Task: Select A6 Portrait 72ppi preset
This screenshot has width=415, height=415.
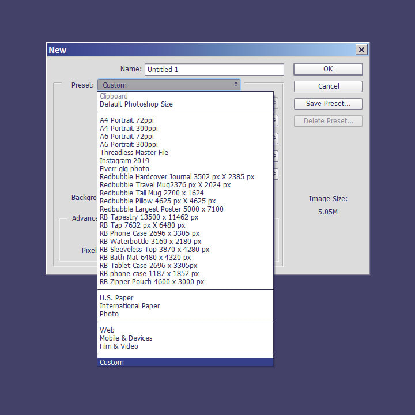Action: pyautogui.click(x=185, y=137)
